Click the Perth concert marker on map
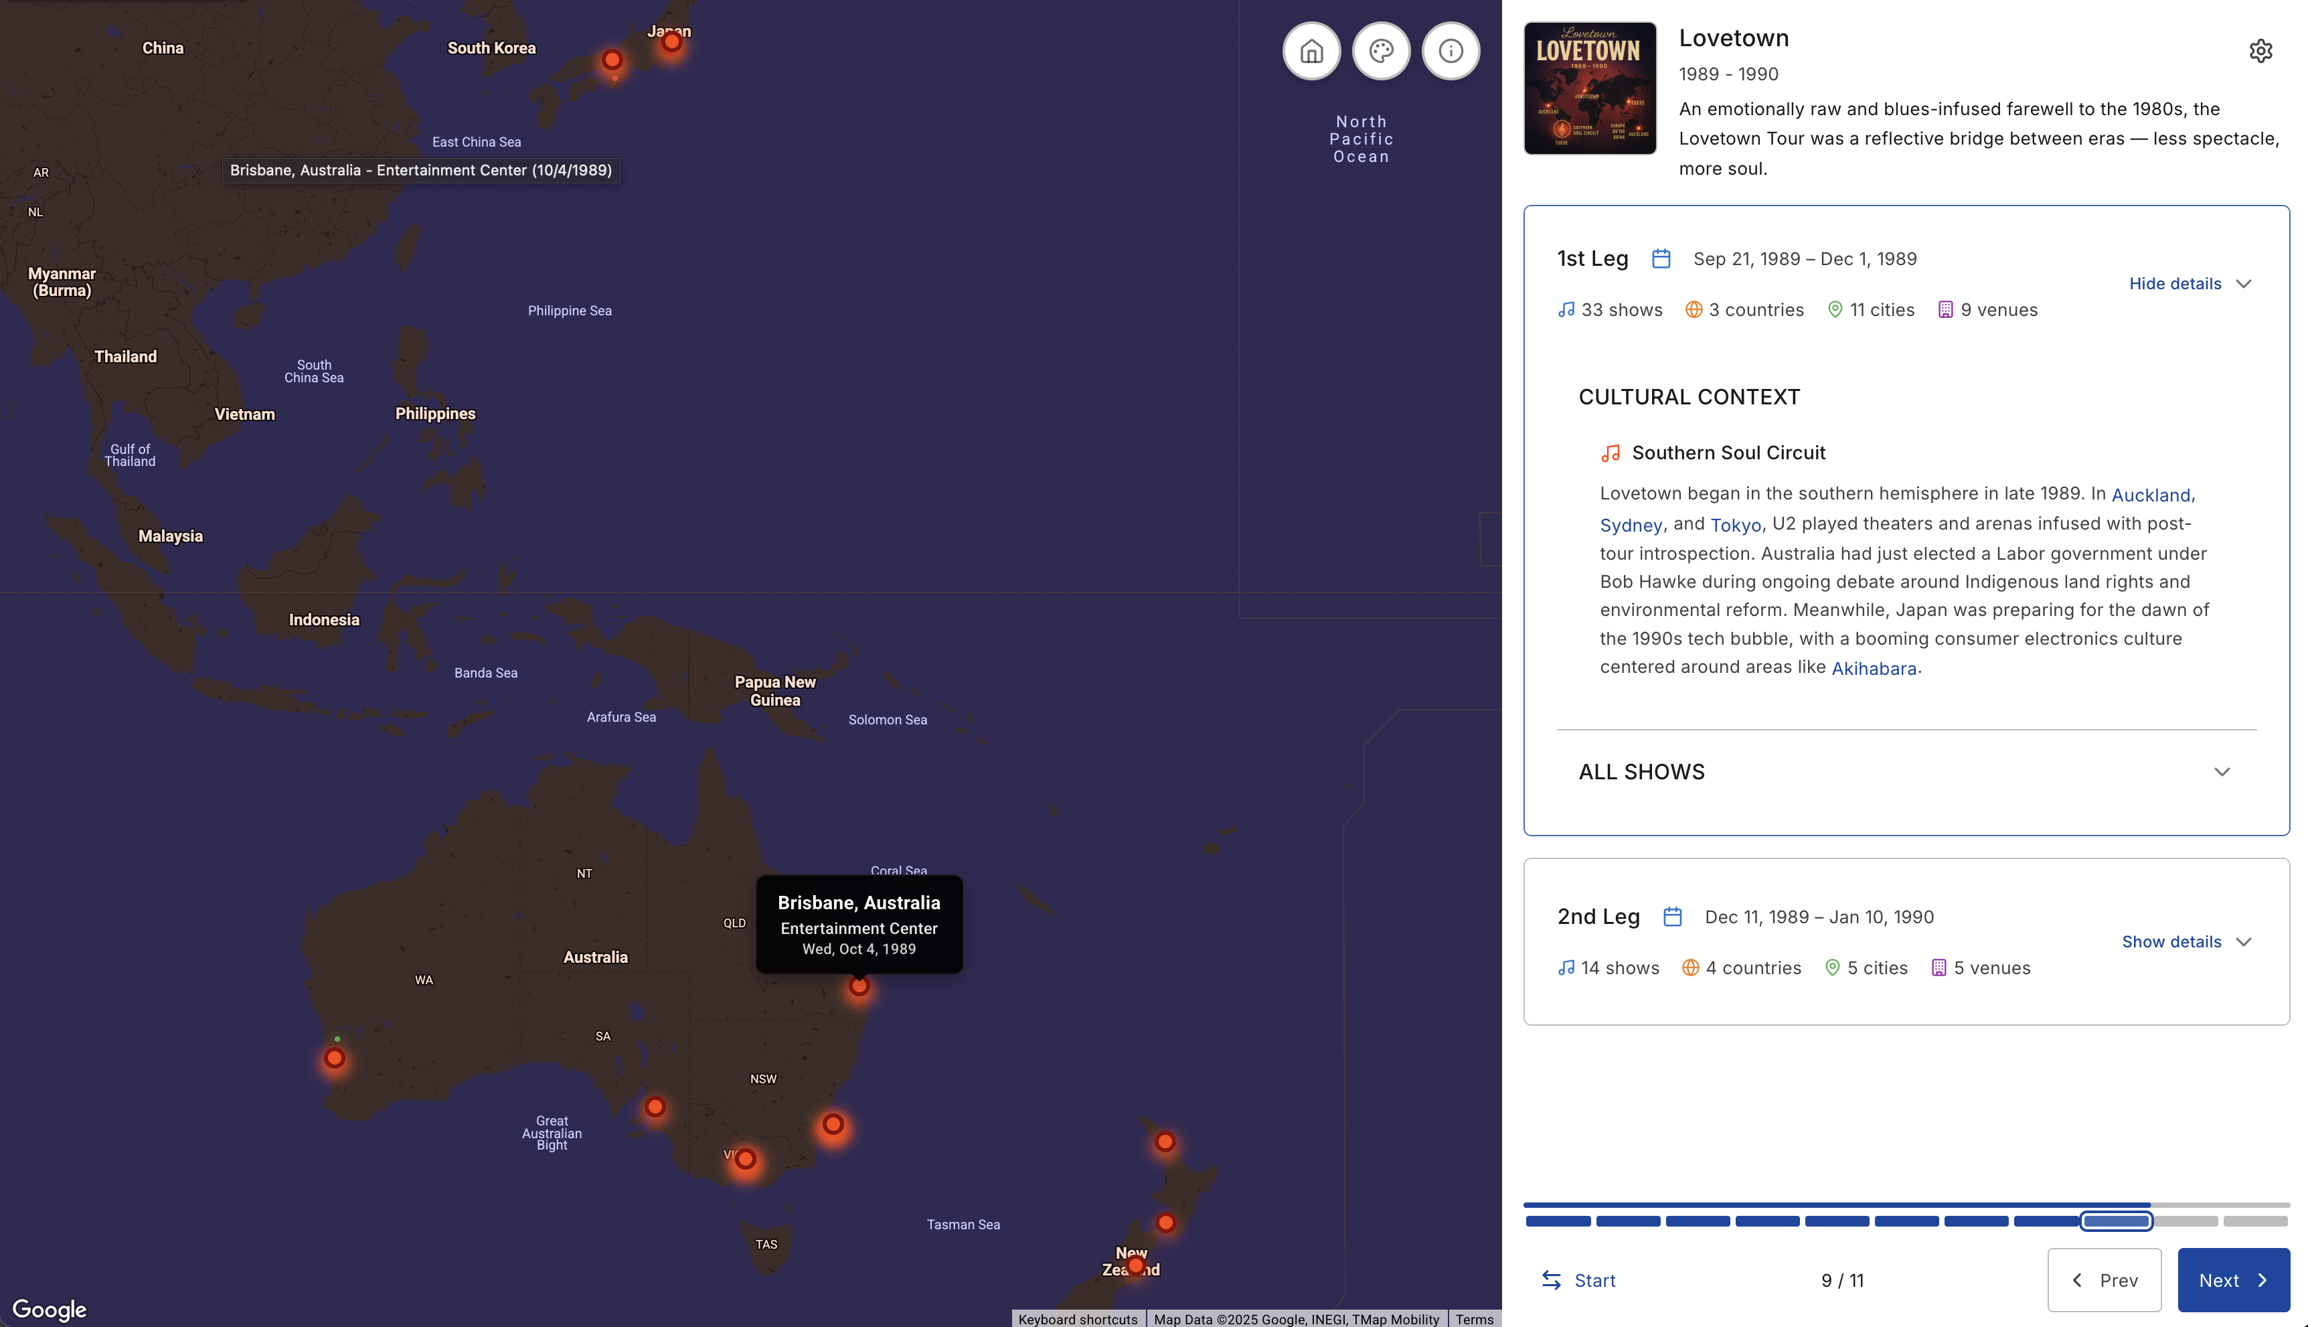 pos(335,1058)
